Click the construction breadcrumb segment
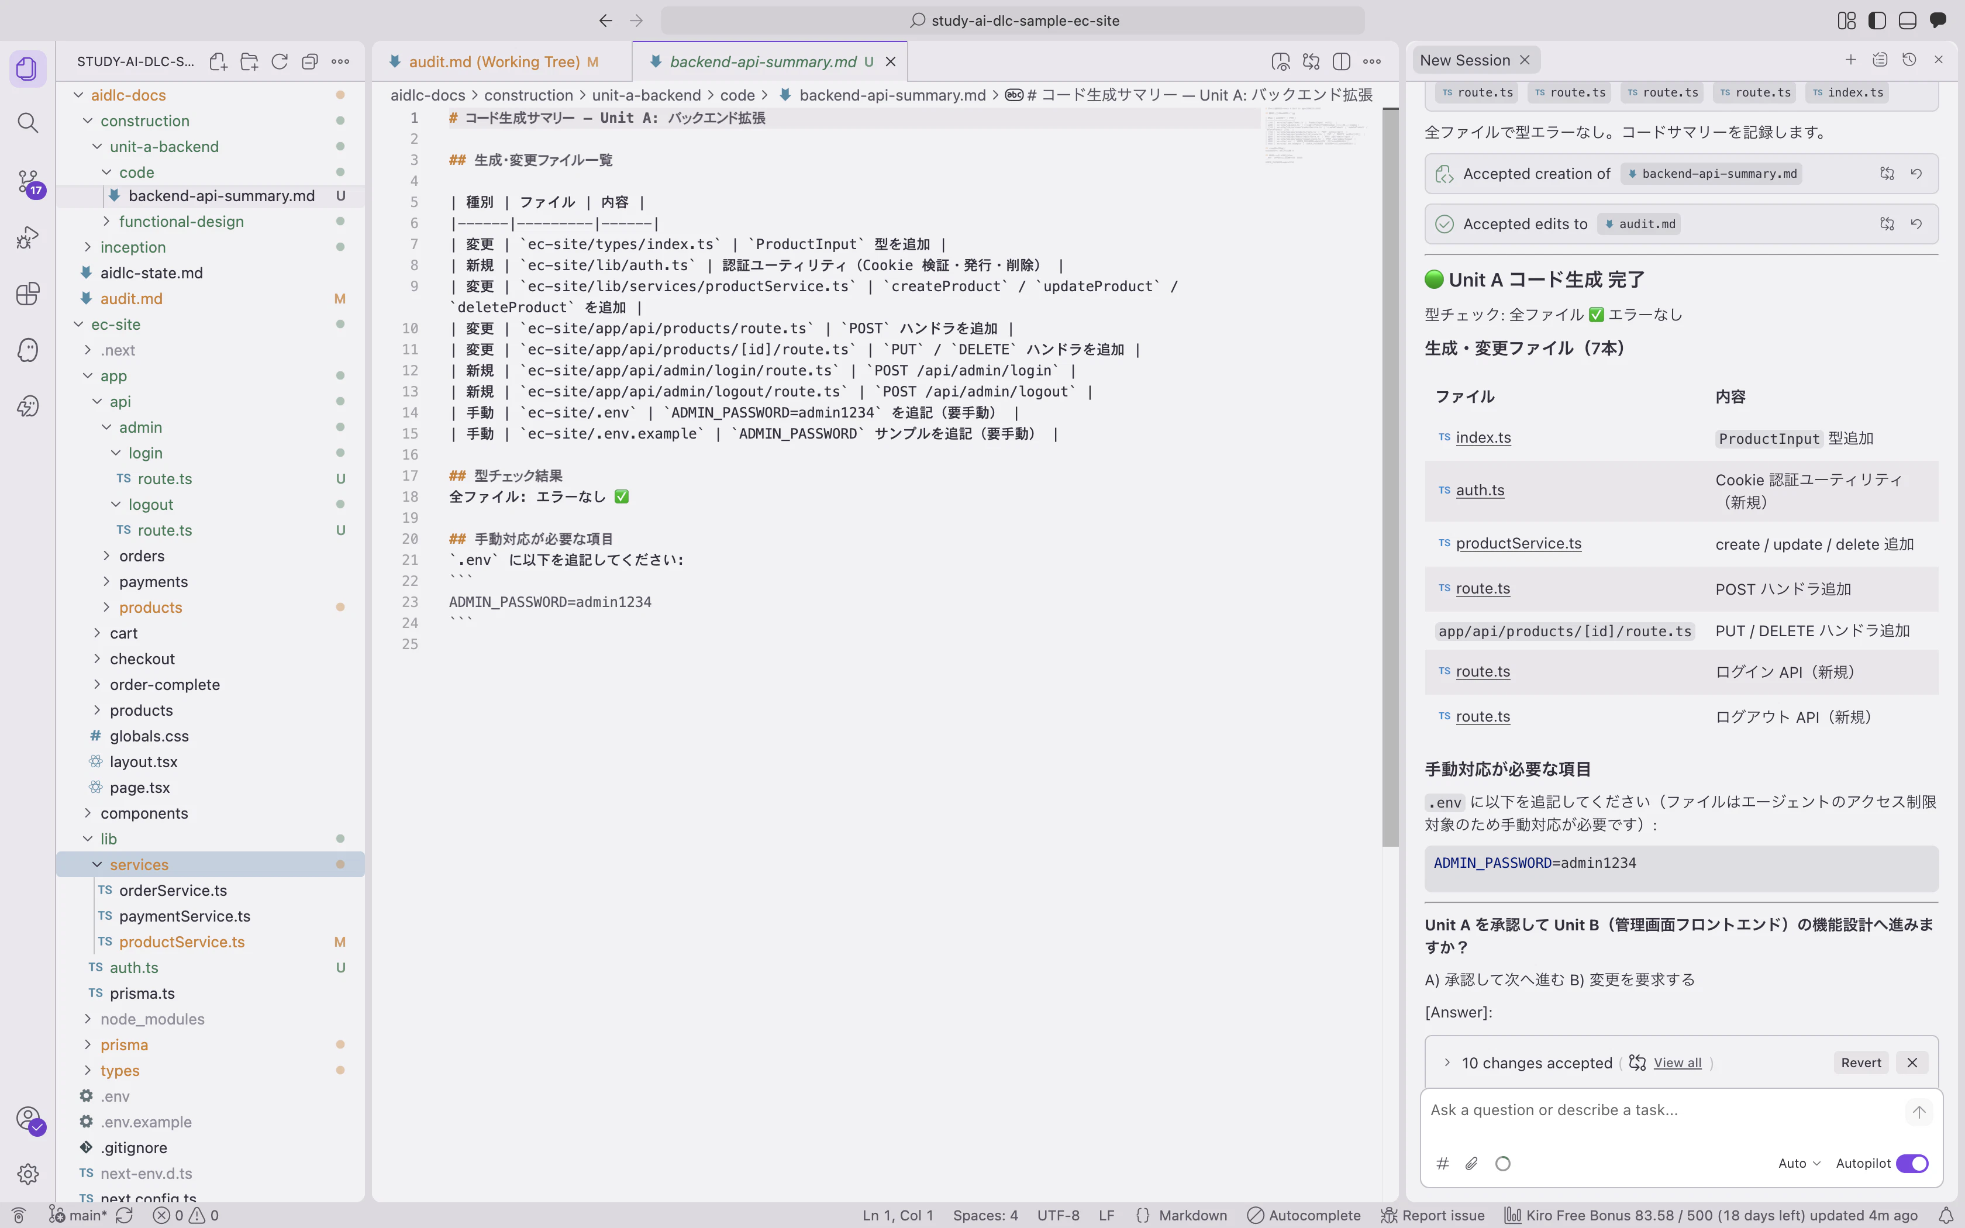This screenshot has height=1228, width=1965. 529,95
